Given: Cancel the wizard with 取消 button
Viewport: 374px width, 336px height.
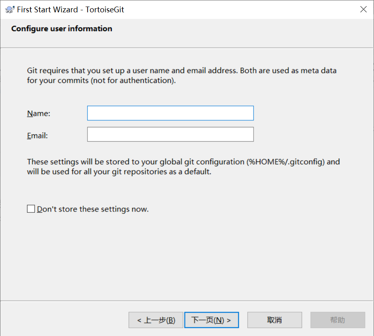Looking at the screenshot, I should pyautogui.click(x=275, y=320).
